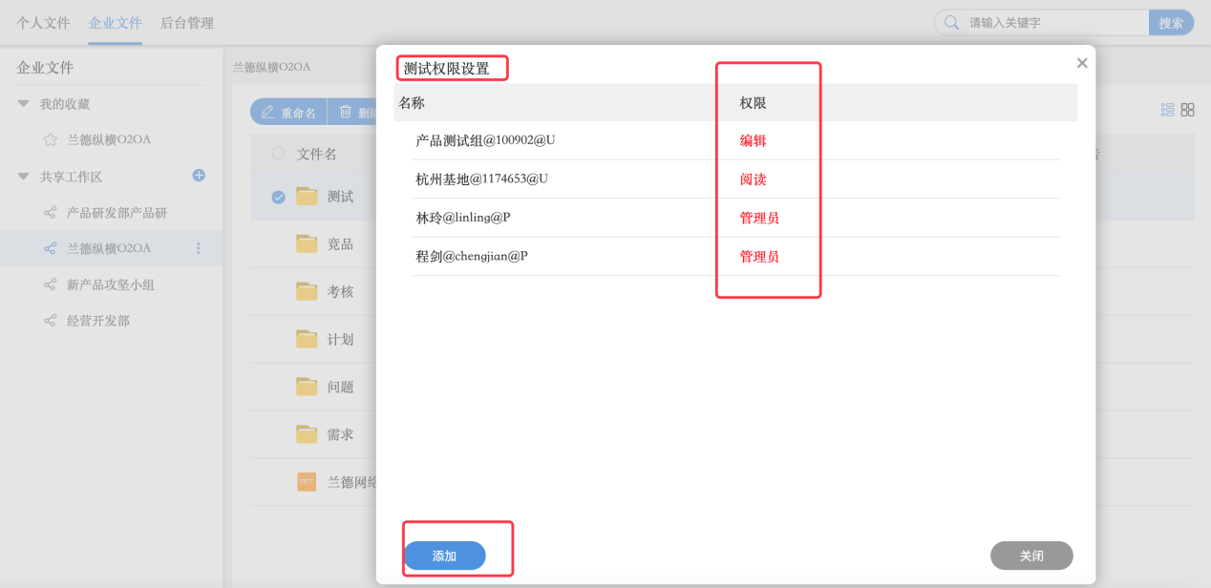1211x588 pixels.
Task: Toggle the select-all circle beside 文件名
Action: [x=278, y=153]
